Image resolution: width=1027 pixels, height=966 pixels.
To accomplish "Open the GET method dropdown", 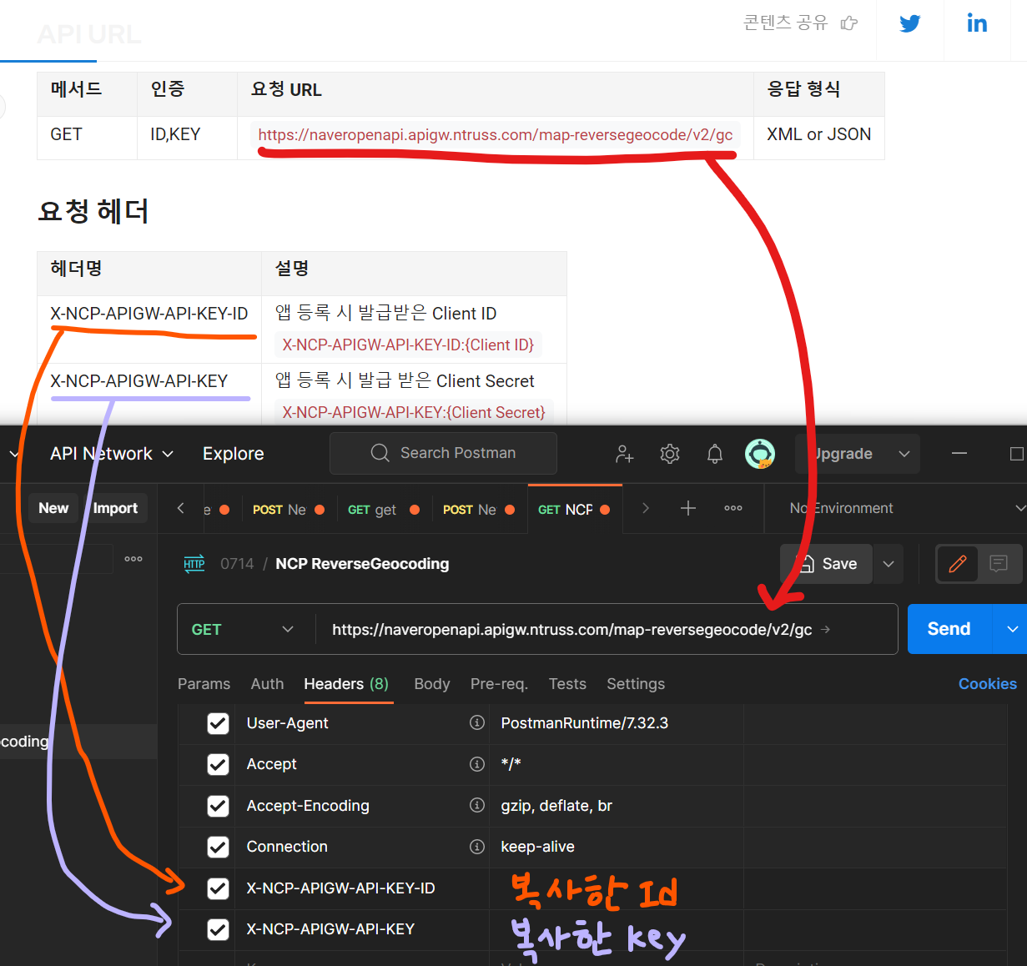I will [243, 630].
